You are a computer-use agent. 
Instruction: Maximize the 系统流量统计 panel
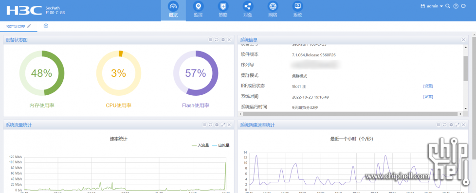click(223, 125)
